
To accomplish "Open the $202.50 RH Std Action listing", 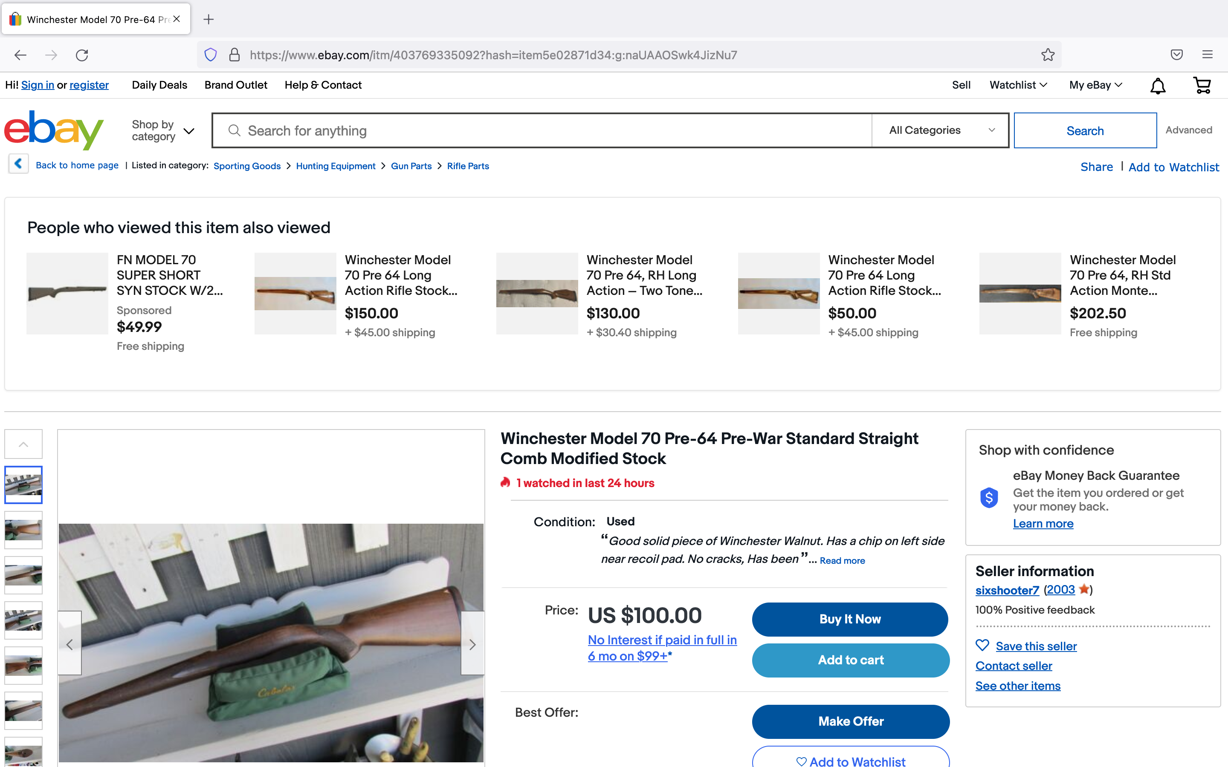I will 1122,275.
